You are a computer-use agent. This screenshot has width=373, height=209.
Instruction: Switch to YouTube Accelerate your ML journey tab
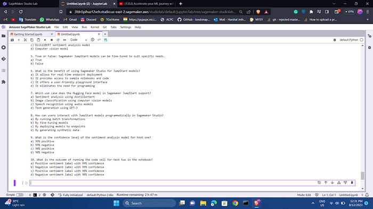(x=147, y=4)
